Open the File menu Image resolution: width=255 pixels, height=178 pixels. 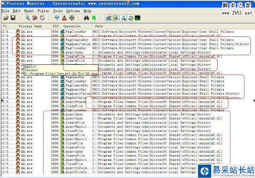pos(5,11)
